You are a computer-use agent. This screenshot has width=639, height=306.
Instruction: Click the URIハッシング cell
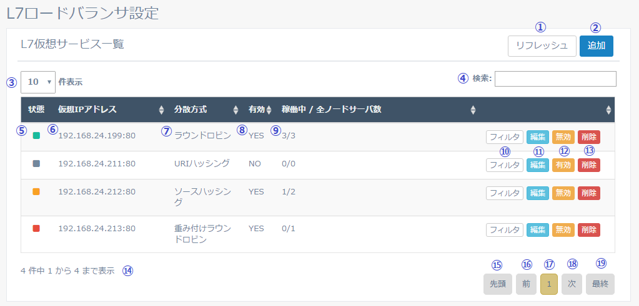click(202, 163)
